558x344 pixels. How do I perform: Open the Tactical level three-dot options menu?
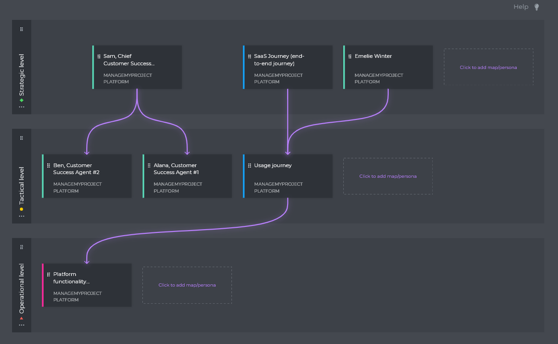[x=21, y=217]
